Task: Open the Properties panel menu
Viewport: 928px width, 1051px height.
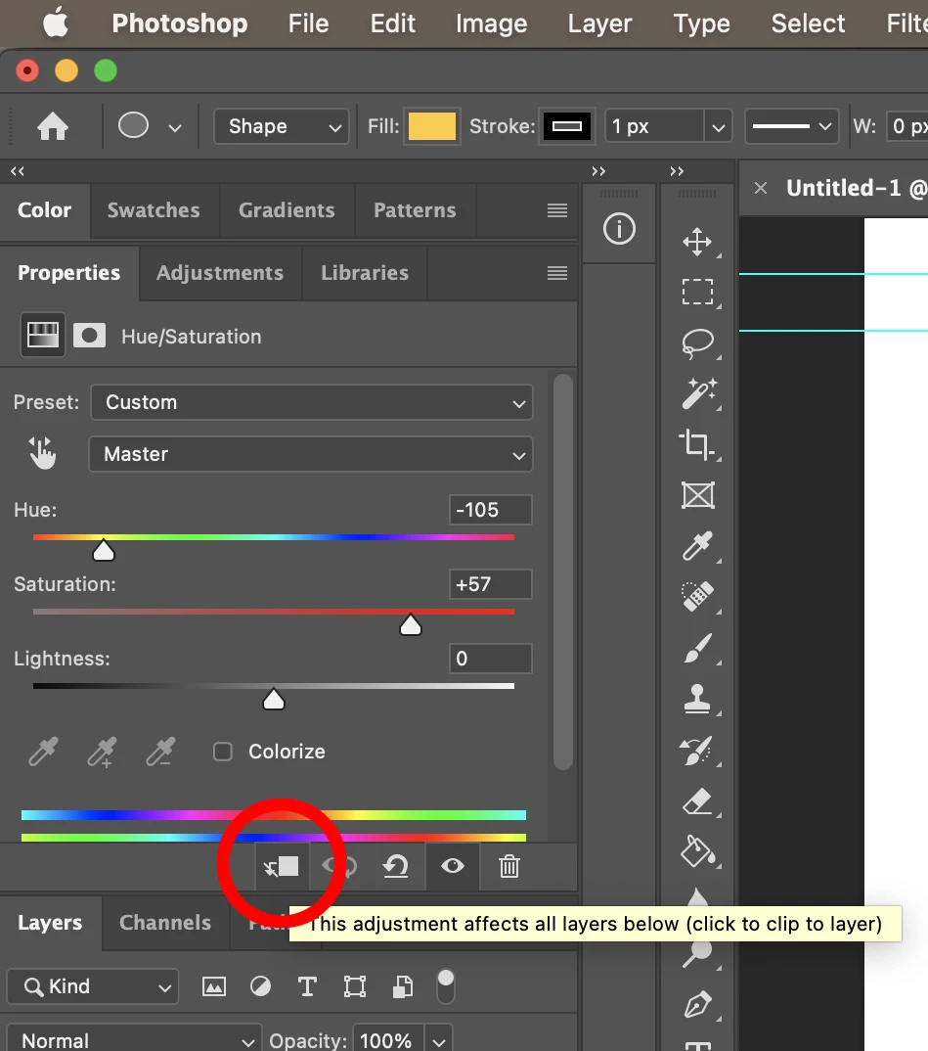Action: click(557, 273)
